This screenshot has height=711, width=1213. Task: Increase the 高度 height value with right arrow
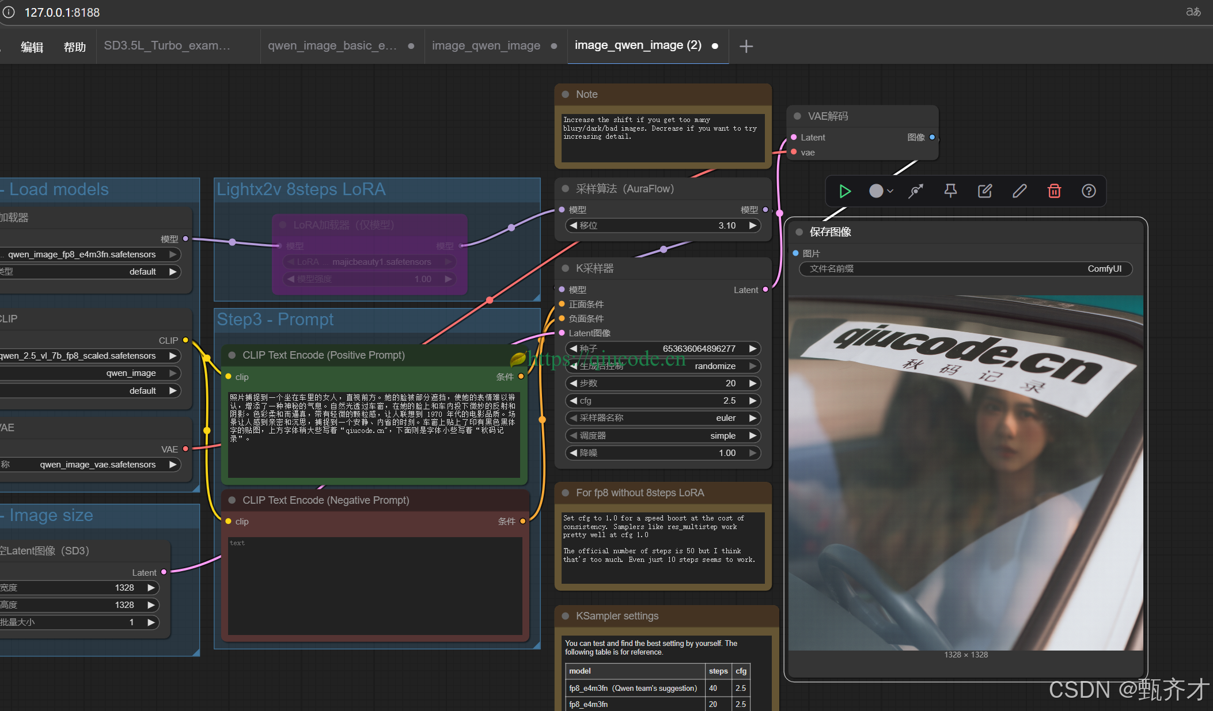pyautogui.click(x=151, y=605)
